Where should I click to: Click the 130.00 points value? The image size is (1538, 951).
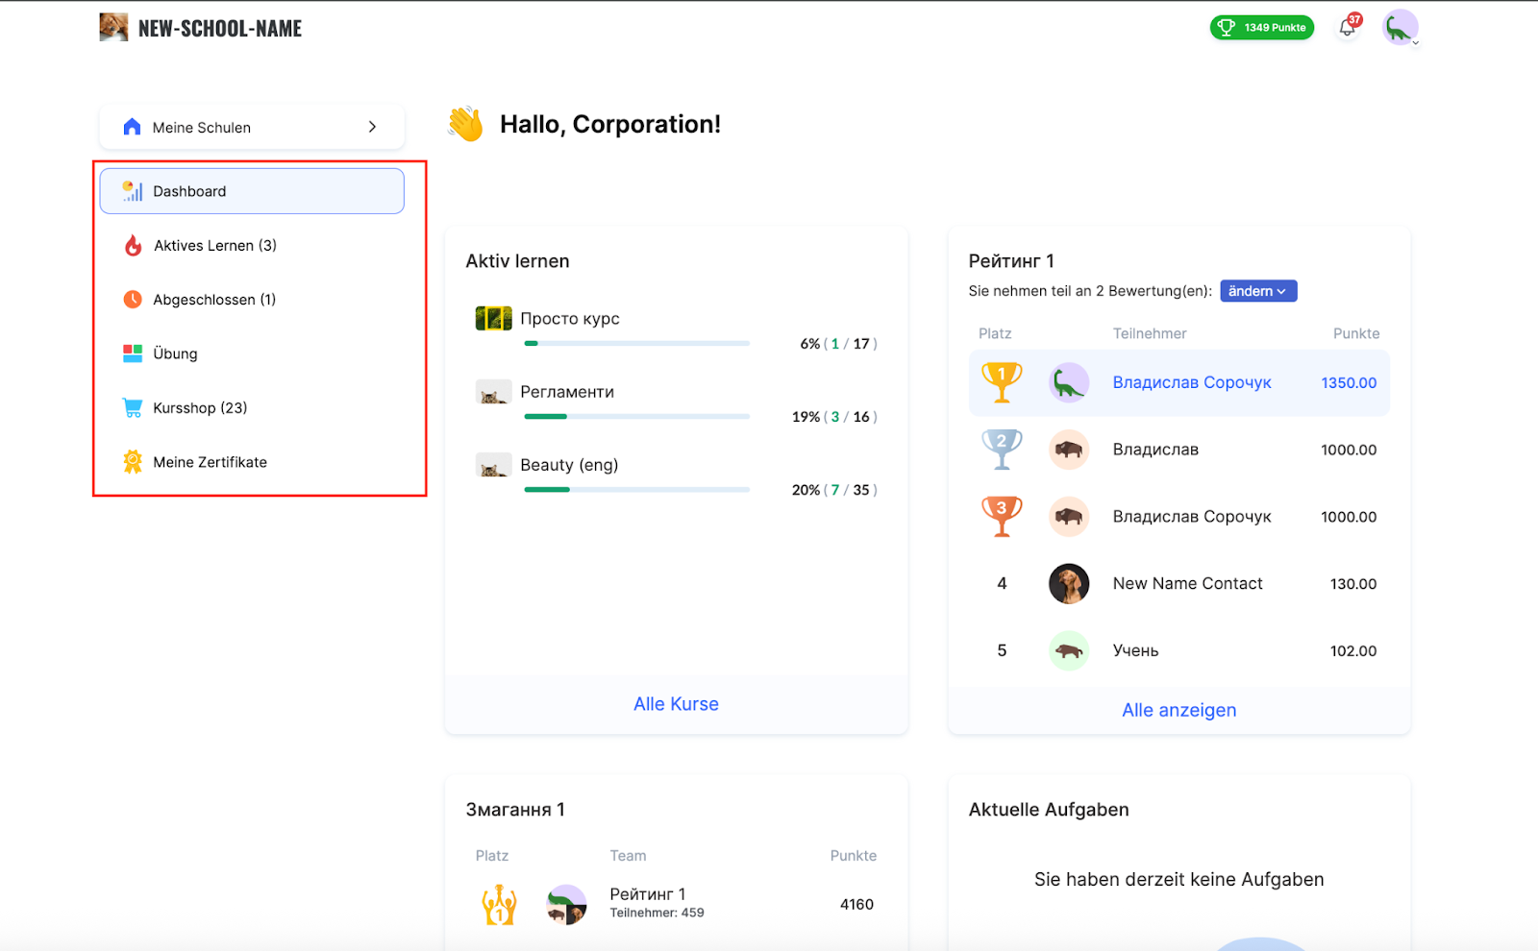1353,584
